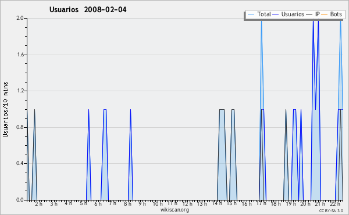Click the CC BY-SA 3.0 license text

331,210
